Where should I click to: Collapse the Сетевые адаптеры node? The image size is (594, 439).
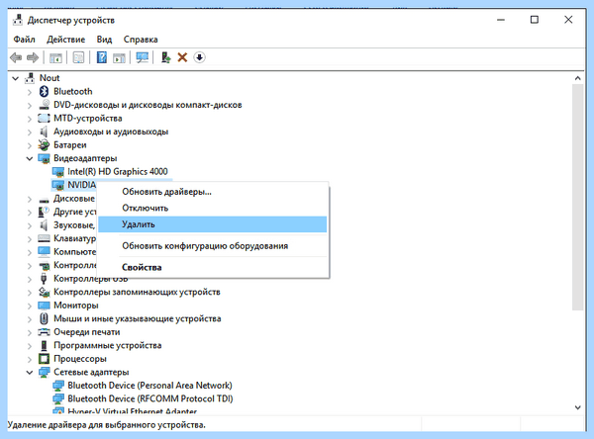[x=30, y=373]
